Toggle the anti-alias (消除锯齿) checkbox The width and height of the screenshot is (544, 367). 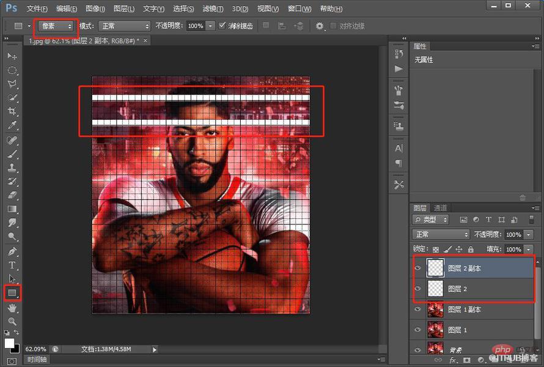[222, 25]
